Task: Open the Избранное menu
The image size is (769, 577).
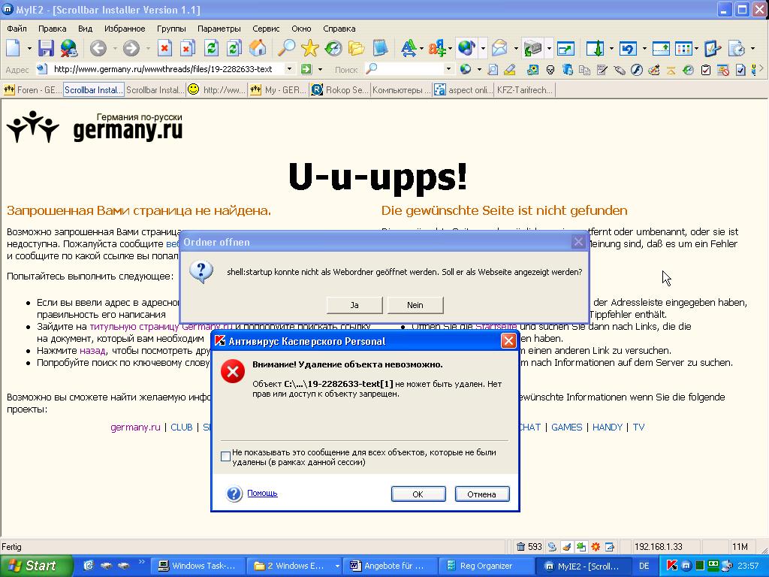Action: [125, 29]
